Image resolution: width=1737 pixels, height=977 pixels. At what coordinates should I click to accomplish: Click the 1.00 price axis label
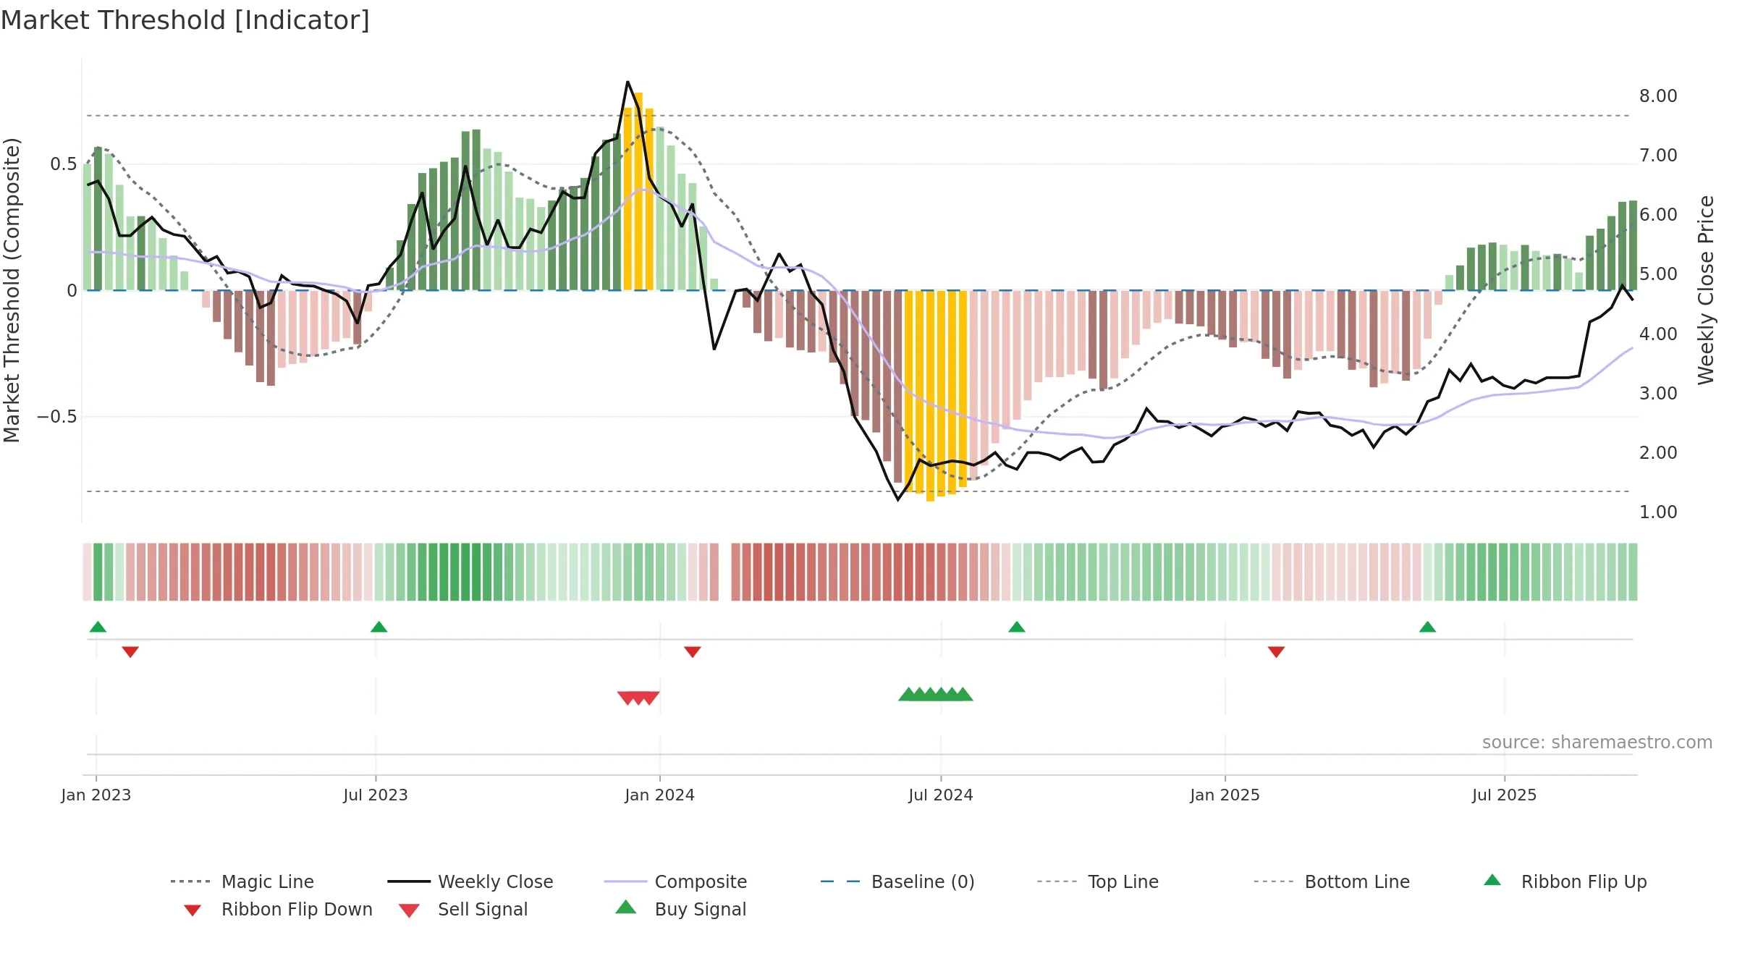tap(1658, 512)
